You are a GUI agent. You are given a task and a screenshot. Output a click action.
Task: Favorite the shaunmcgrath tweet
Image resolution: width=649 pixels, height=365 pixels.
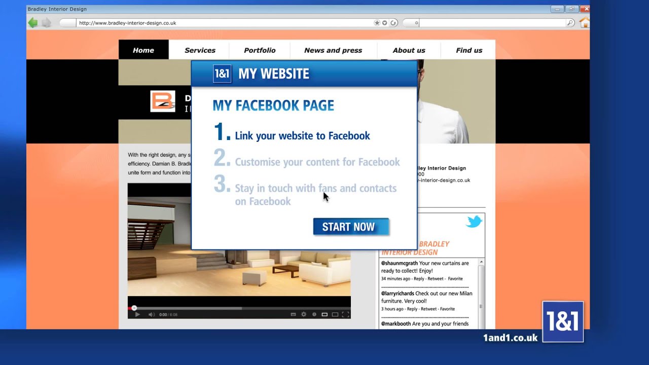coord(455,279)
